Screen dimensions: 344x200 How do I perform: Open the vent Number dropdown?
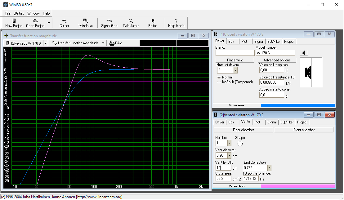click(x=229, y=143)
